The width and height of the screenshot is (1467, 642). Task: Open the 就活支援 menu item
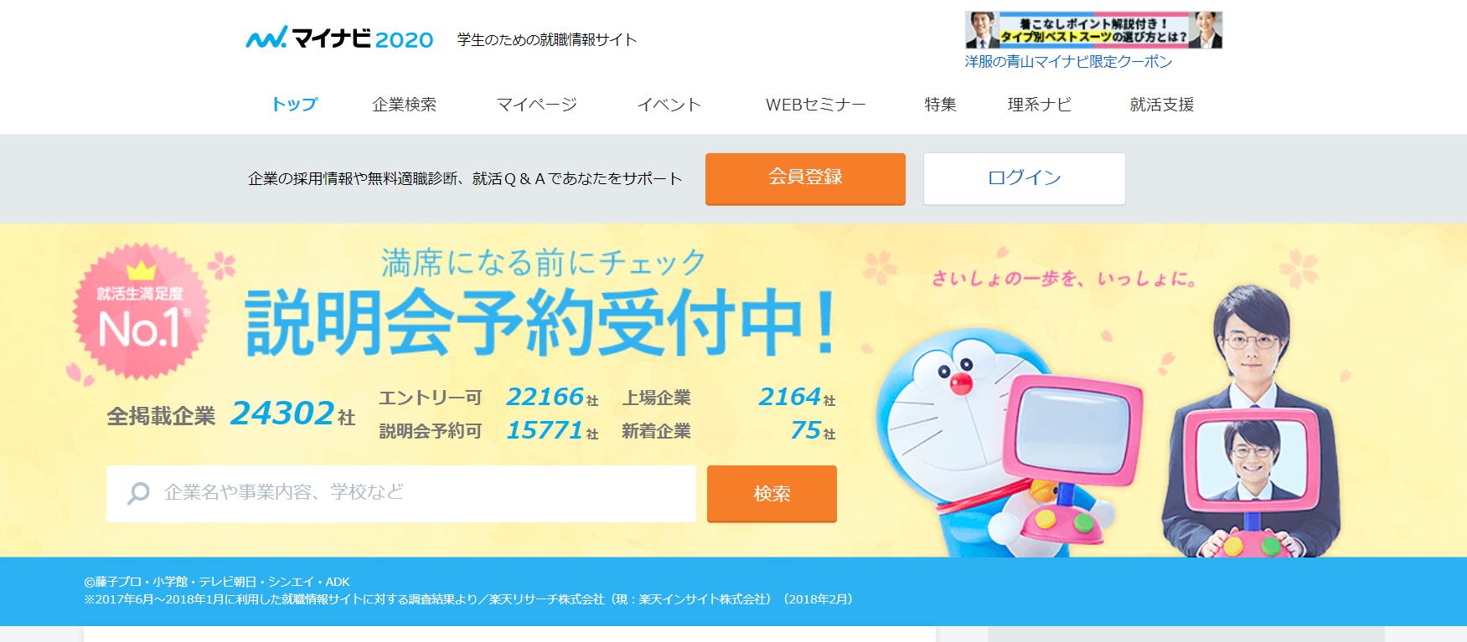[1161, 105]
